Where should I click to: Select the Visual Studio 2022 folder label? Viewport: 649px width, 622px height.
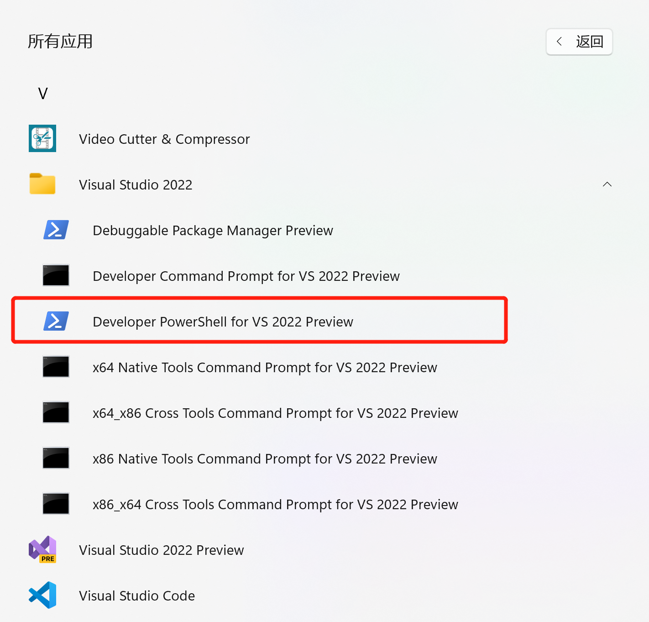pyautogui.click(x=136, y=185)
